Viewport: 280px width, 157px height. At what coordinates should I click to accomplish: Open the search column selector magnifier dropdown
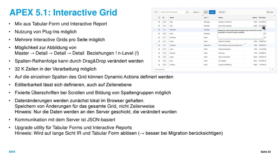(156, 12)
